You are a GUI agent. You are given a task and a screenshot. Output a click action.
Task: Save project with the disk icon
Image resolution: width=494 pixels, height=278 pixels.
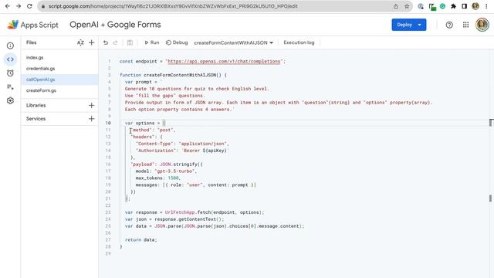[130, 42]
